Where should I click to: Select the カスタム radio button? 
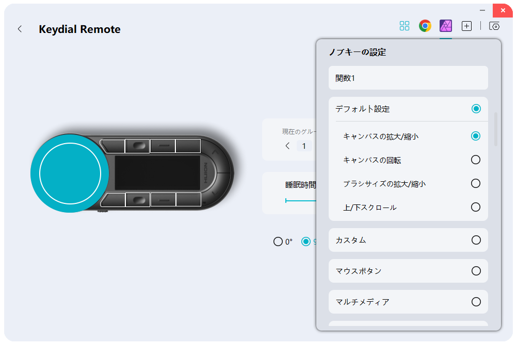pyautogui.click(x=476, y=240)
